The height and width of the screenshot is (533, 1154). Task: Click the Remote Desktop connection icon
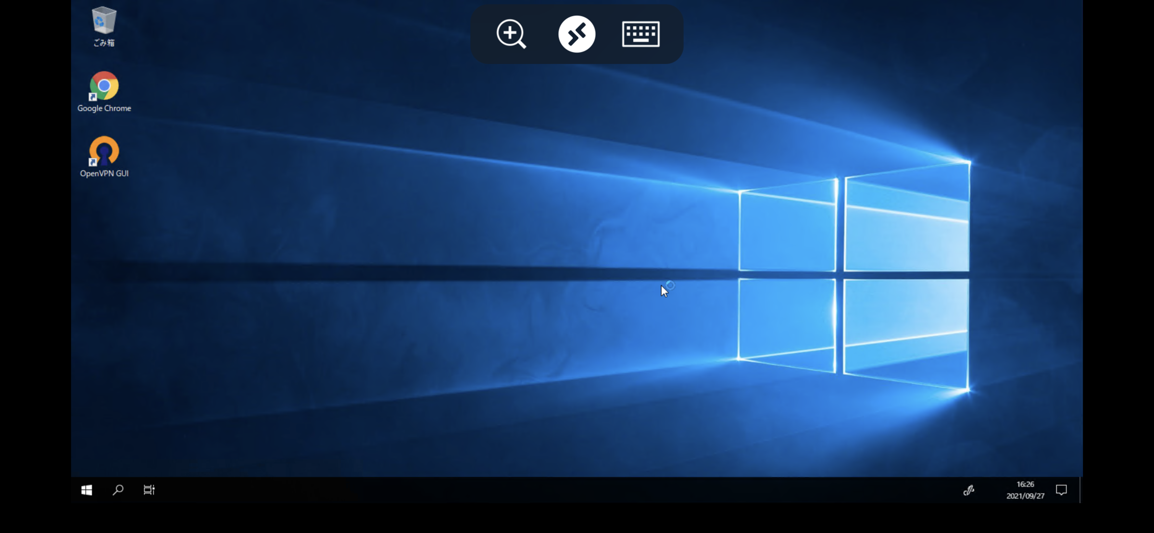pyautogui.click(x=577, y=34)
